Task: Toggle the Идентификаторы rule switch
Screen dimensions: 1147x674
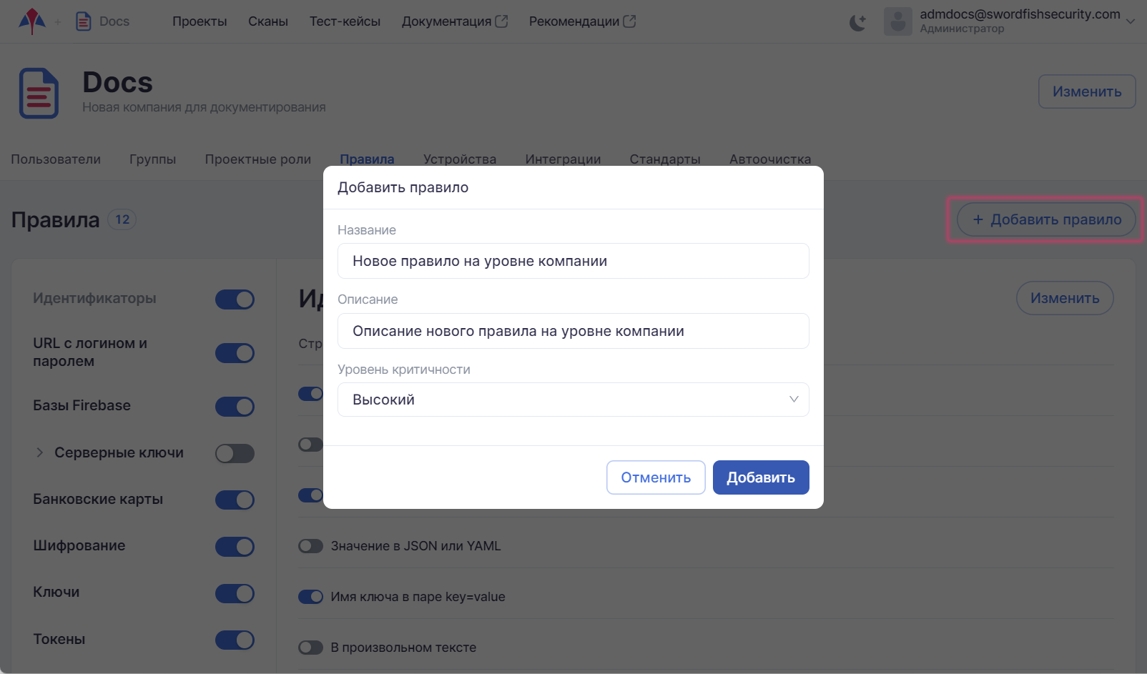Action: point(235,299)
